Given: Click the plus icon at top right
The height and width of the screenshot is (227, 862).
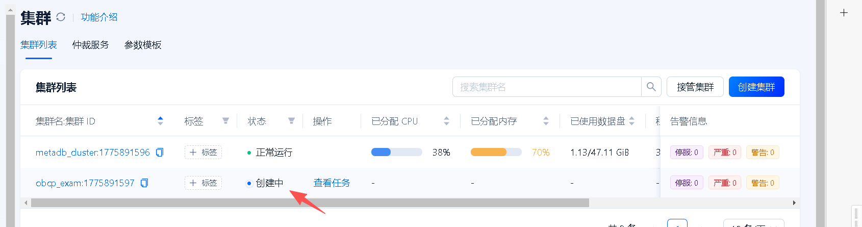Looking at the screenshot, I should point(844,13).
